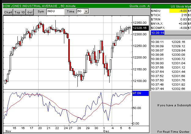The image size is (191, 134).
Task: Open the Top 10 list
Action: (x=20, y=12)
